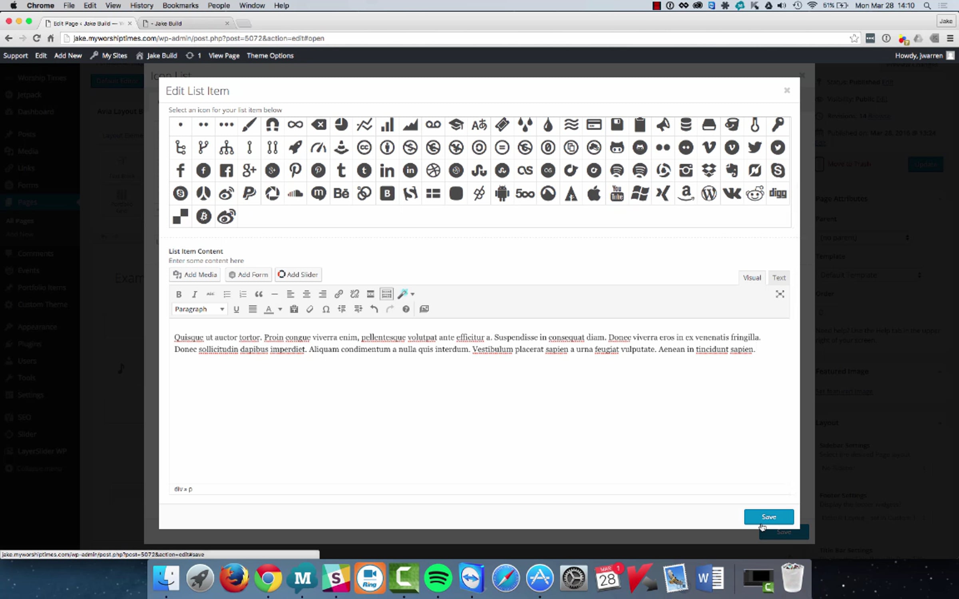This screenshot has width=959, height=599.
Task: Open the Bookmarks menu in Chrome
Action: point(180,6)
